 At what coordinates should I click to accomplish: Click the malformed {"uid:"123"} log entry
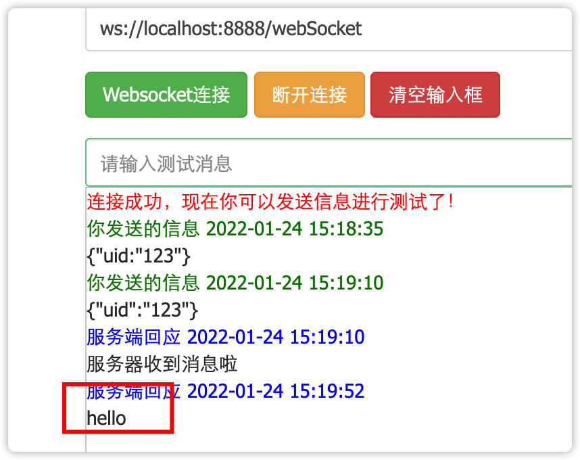(139, 256)
